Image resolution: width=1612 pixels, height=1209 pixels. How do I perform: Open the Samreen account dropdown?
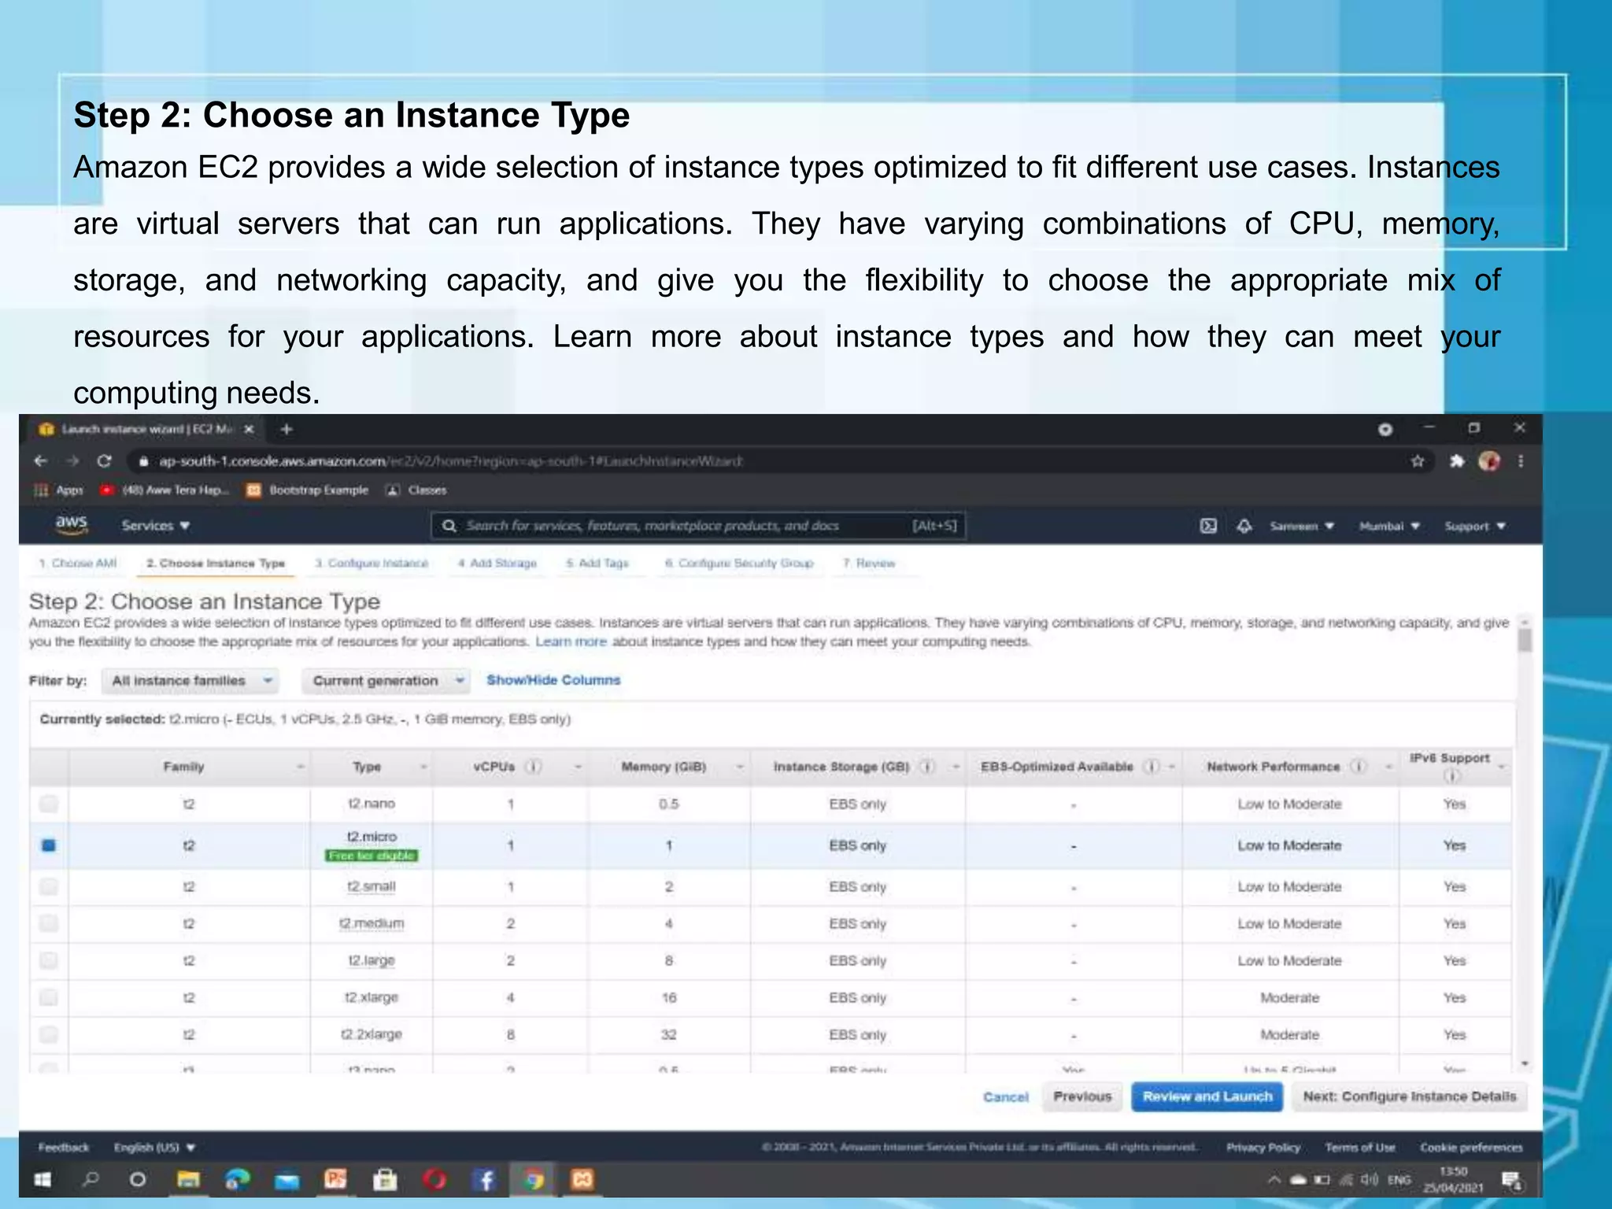point(1302,526)
